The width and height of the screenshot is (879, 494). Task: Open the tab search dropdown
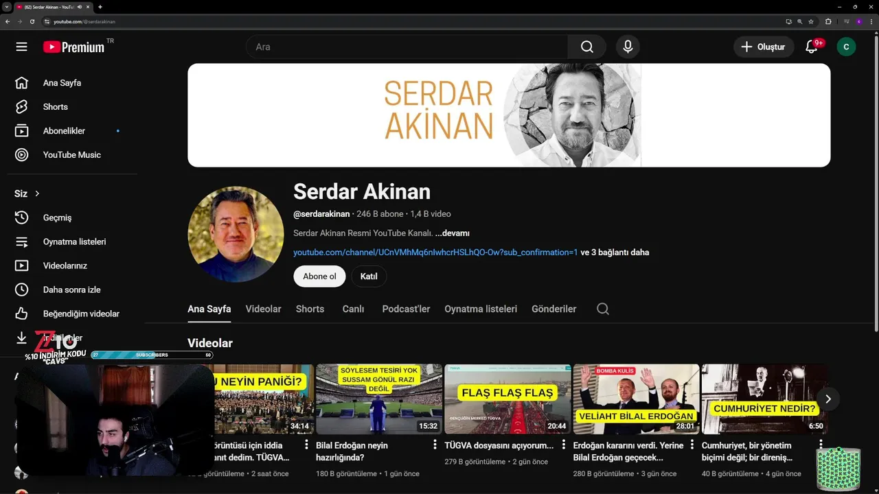pos(6,7)
